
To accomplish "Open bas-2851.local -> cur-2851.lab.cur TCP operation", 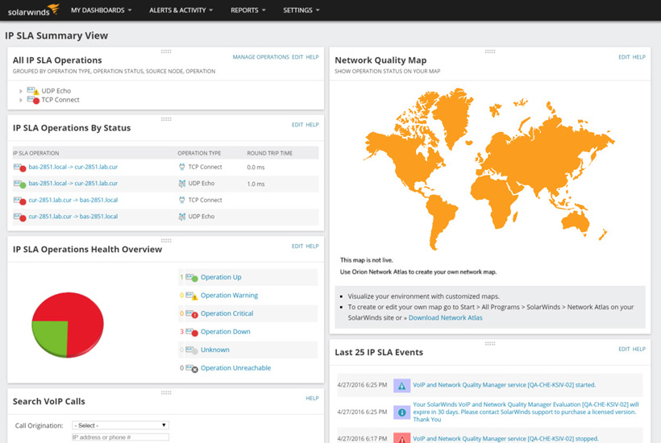I will pos(73,167).
